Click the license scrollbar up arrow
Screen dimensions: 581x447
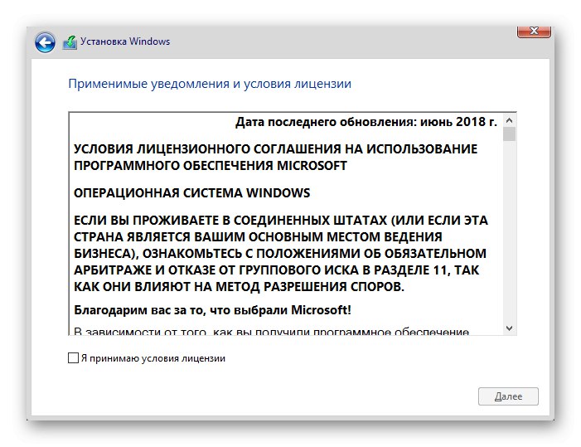tap(509, 120)
